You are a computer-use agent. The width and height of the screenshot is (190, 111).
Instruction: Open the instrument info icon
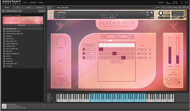pyautogui.click(x=152, y=12)
